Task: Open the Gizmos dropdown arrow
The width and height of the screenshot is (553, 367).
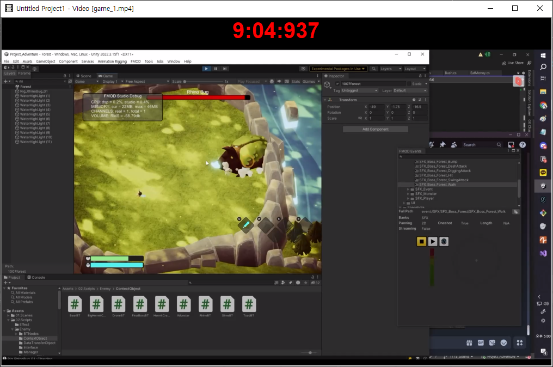Action: [x=319, y=82]
